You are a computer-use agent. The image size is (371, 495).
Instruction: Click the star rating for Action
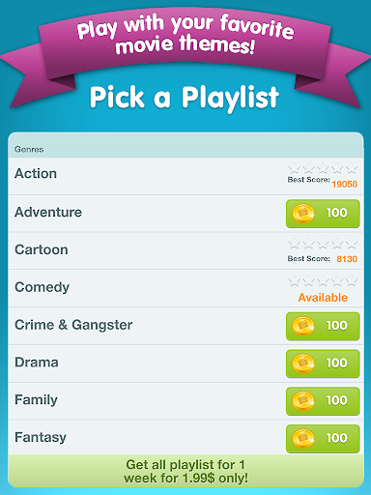(323, 168)
